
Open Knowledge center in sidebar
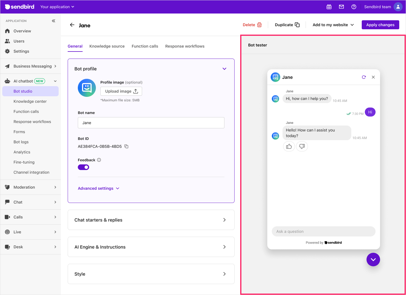click(x=30, y=101)
